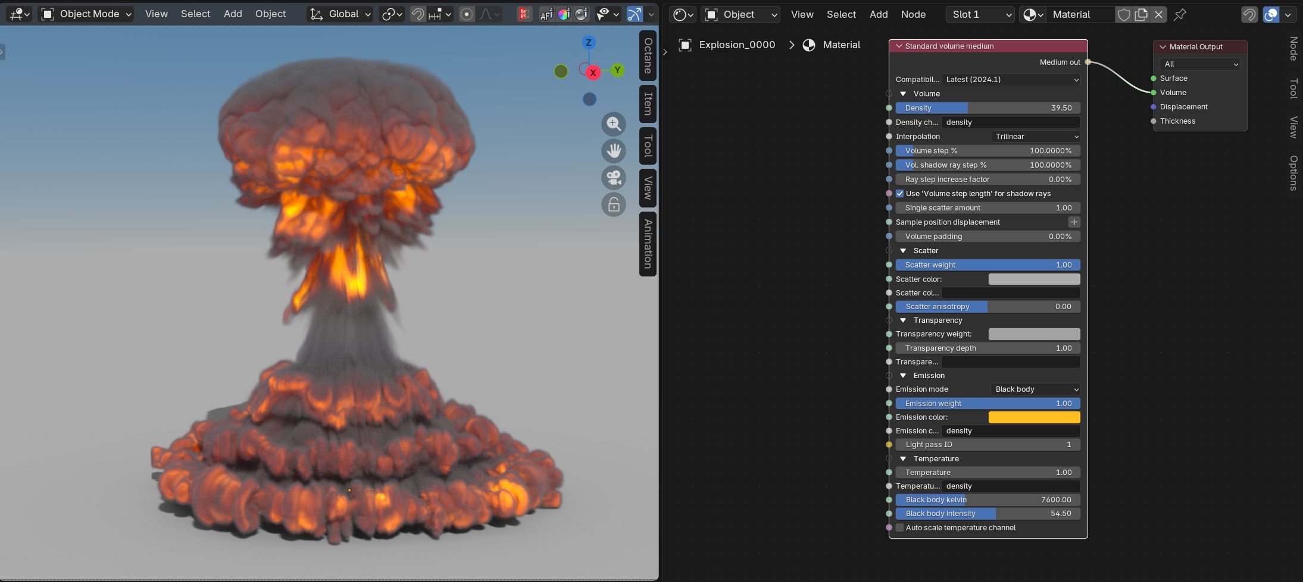This screenshot has height=582, width=1303.
Task: Toggle the snapping magnet icon in viewport header
Action: tap(418, 14)
